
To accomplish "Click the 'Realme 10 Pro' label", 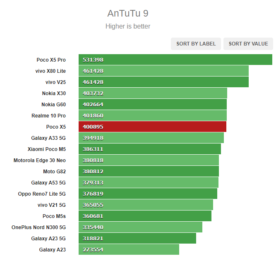I will (x=48, y=116).
